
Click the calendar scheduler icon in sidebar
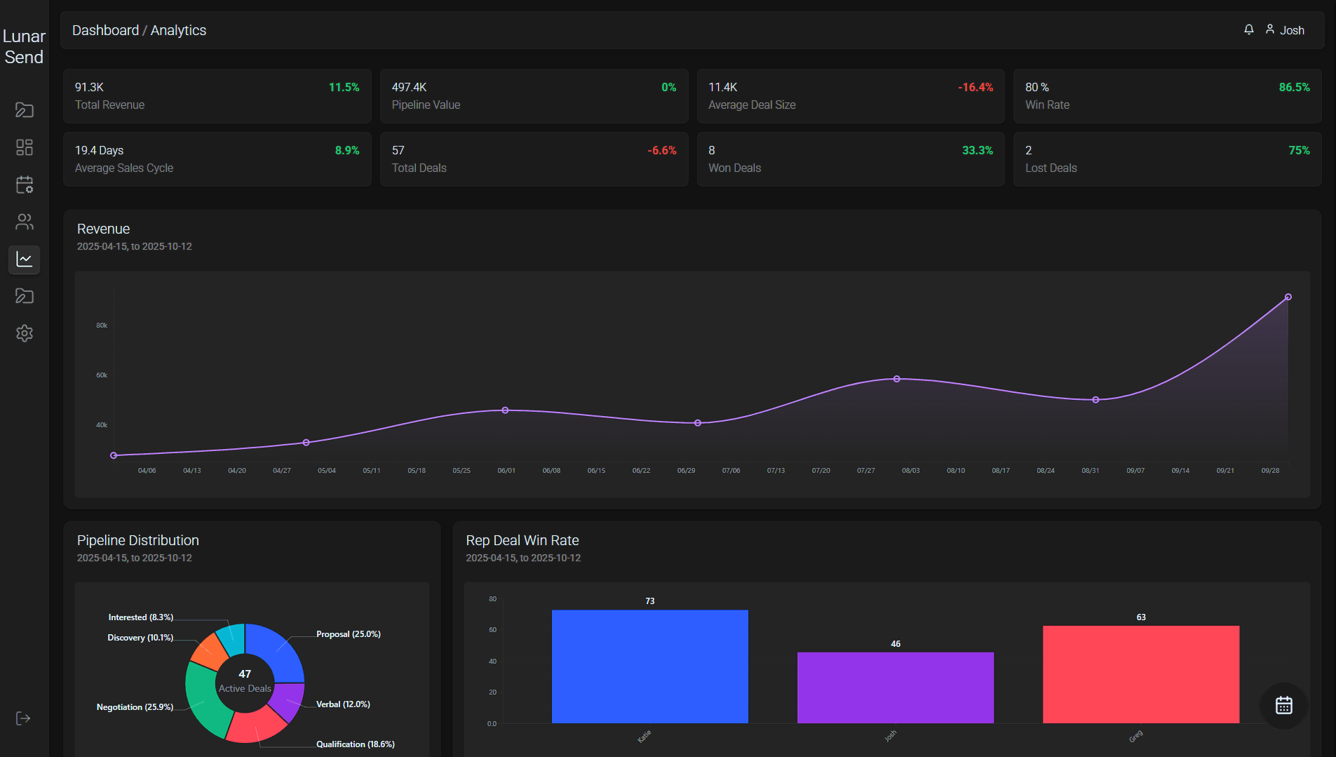click(25, 185)
